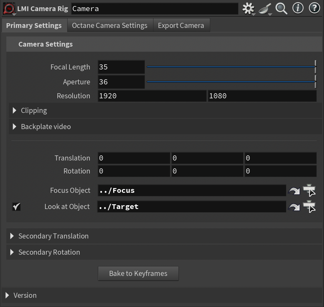This screenshot has height=307, width=324.
Task: Jump to Look at Object operator arrow
Action: coord(294,207)
